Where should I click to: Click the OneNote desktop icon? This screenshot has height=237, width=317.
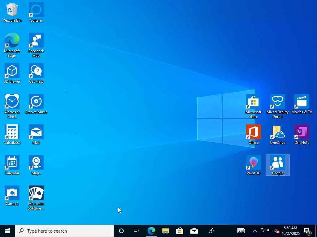pos(302,135)
